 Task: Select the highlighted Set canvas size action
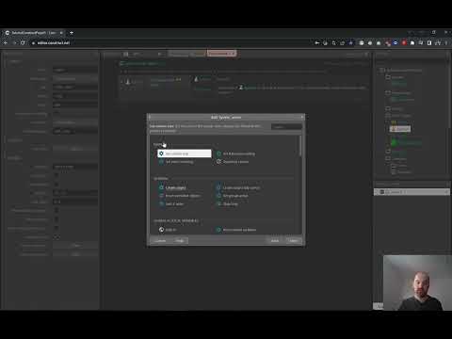pos(185,153)
